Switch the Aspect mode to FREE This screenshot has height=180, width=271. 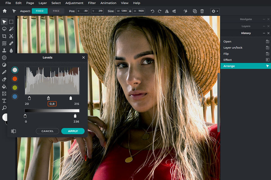click(x=56, y=11)
